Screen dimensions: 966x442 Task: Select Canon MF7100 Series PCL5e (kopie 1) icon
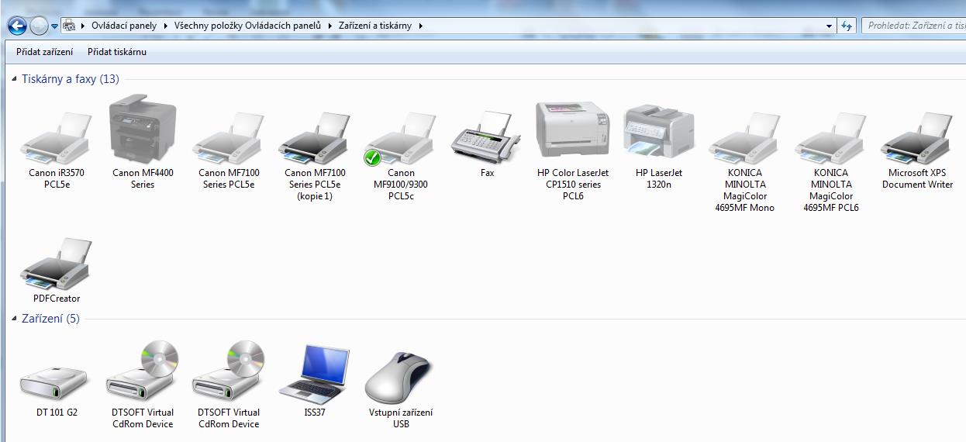(x=315, y=138)
